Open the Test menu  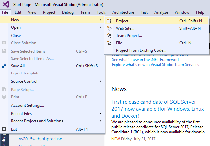click(x=144, y=12)
